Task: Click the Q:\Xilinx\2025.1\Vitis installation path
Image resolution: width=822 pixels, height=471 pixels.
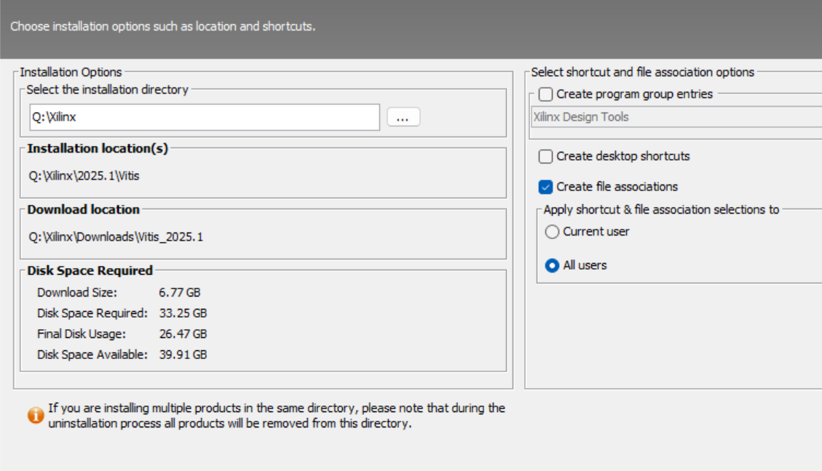Action: [82, 175]
